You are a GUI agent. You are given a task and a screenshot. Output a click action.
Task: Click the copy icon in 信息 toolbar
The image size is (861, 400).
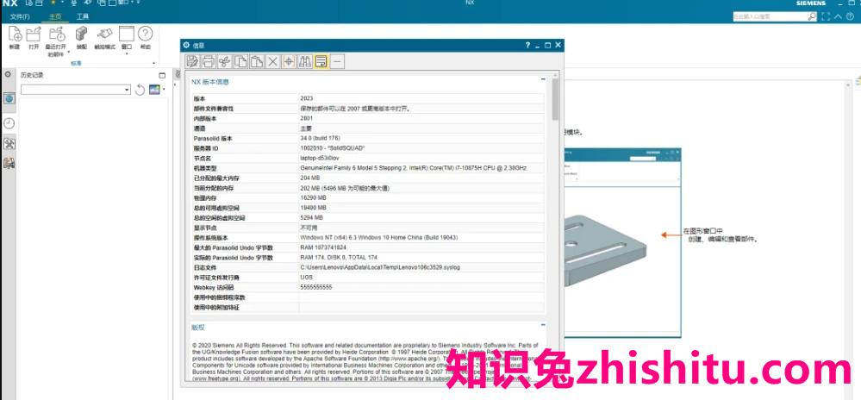click(x=240, y=61)
